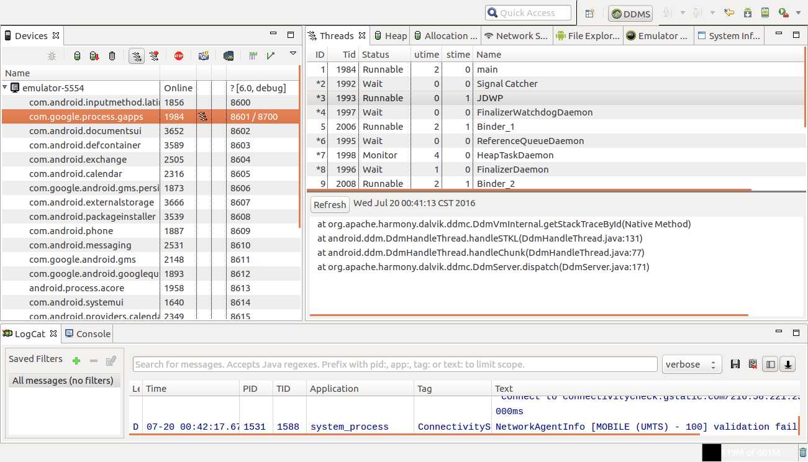Open the Android SDK Manager icon

[748, 12]
